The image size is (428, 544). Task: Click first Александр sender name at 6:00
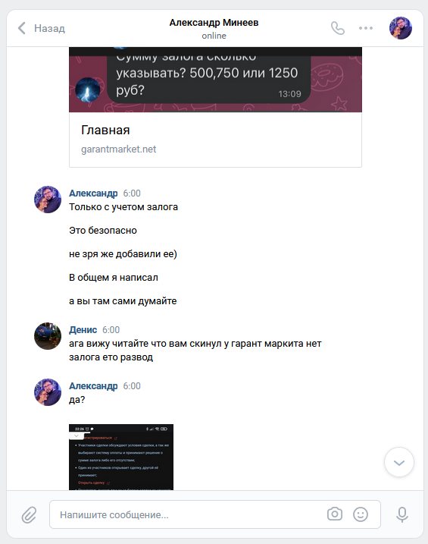(93, 193)
